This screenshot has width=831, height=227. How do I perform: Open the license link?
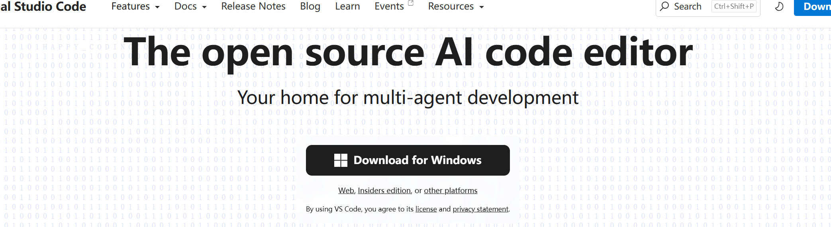[x=426, y=209]
